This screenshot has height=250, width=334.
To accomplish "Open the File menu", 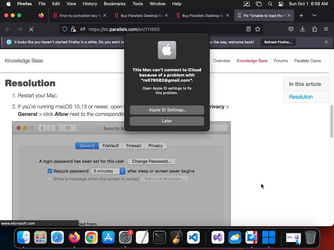I will click(x=42, y=4).
